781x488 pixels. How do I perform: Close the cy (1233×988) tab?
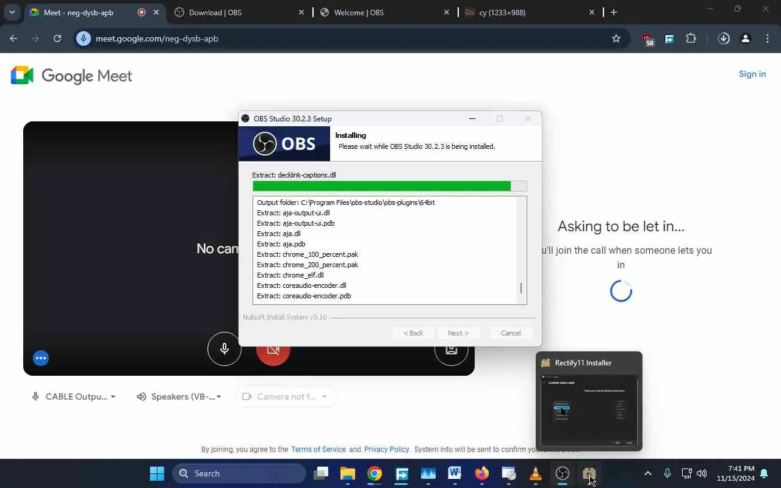[592, 12]
